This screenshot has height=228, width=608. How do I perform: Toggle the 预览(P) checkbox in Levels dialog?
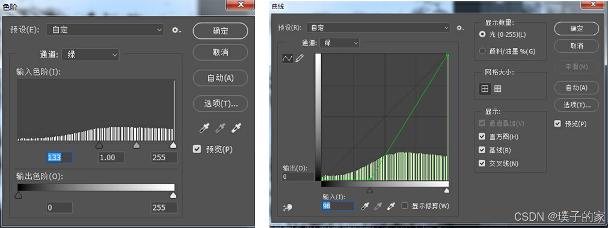(197, 149)
